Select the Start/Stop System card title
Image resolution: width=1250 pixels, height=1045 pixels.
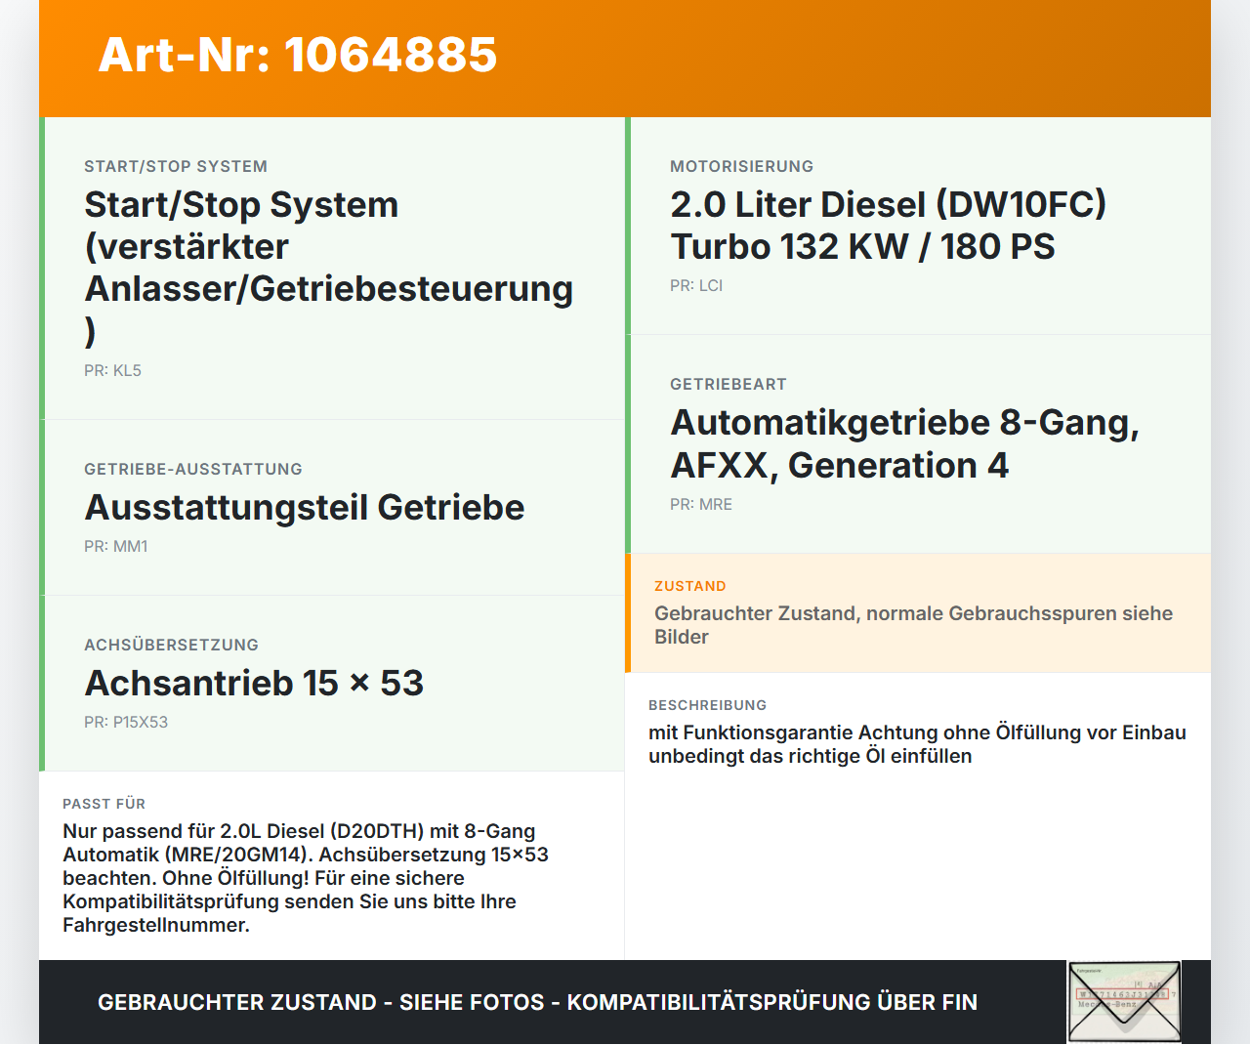(329, 268)
